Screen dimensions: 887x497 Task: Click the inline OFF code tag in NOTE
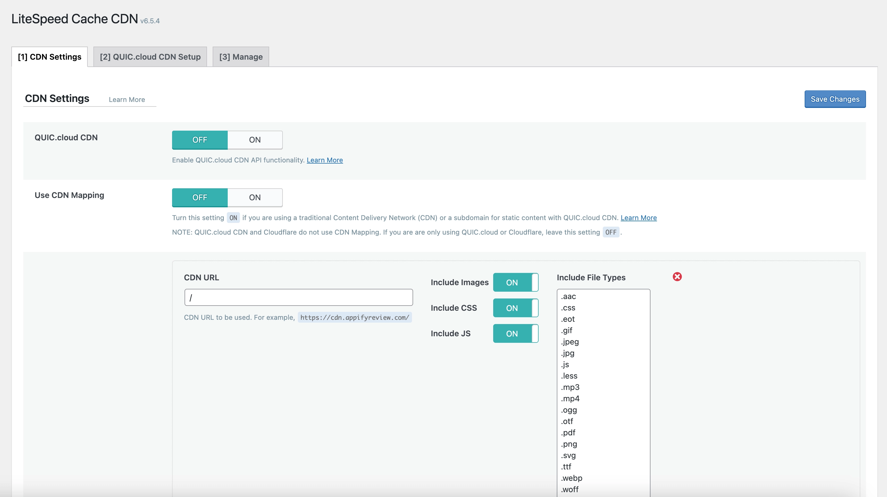tap(611, 232)
